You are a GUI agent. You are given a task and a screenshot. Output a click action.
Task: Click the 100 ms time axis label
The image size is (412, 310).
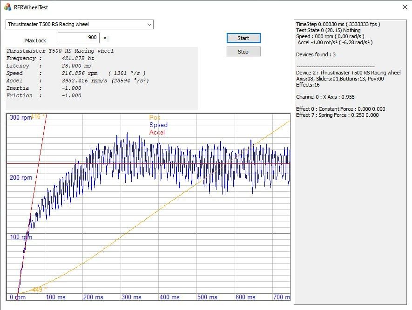coord(55,297)
